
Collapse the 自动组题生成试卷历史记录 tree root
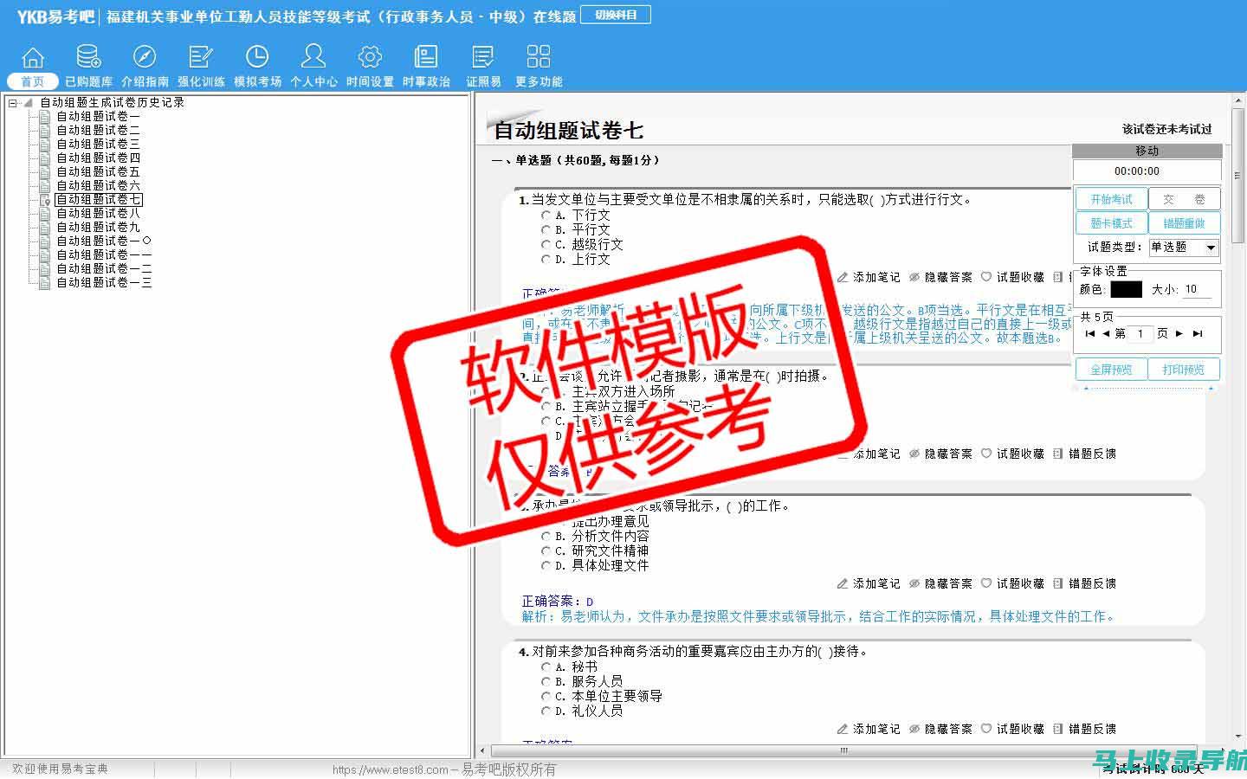(x=12, y=102)
